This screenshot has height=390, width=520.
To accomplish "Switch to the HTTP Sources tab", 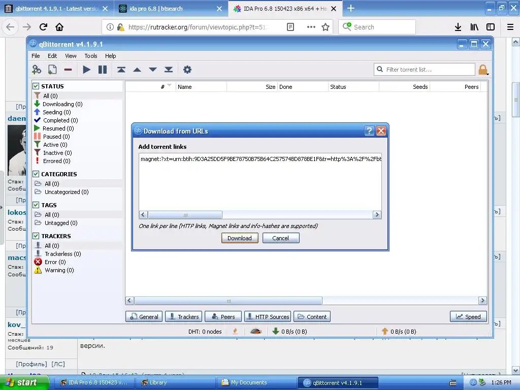I will 268,317.
